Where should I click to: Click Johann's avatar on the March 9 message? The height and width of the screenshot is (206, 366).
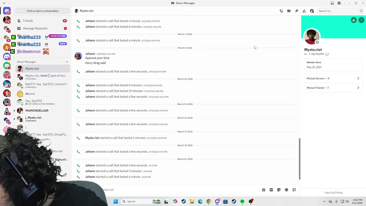pos(78,56)
